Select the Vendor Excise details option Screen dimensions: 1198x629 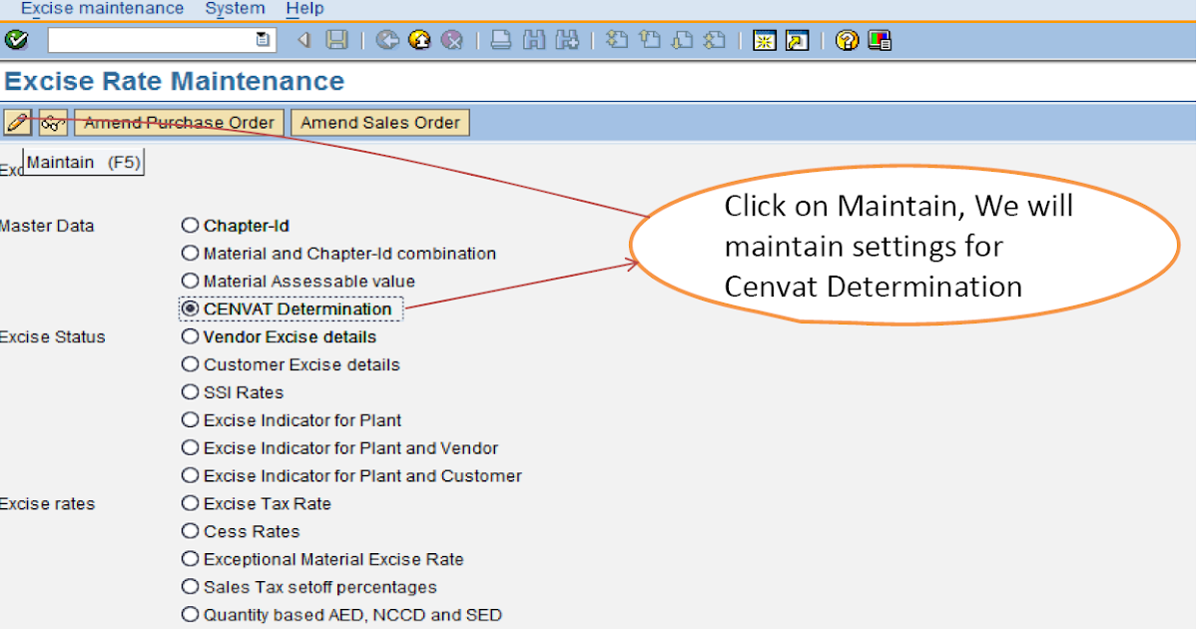point(190,336)
